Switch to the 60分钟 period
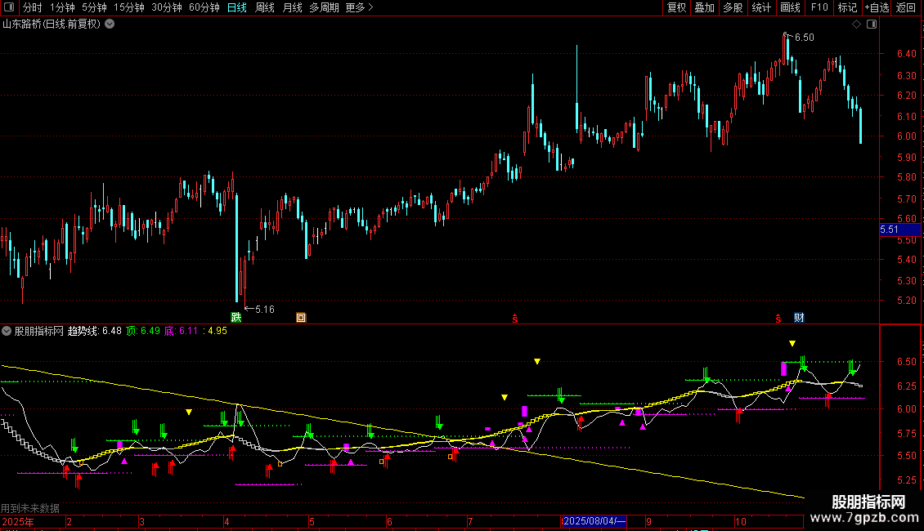This screenshot has height=531, width=924. [204, 7]
